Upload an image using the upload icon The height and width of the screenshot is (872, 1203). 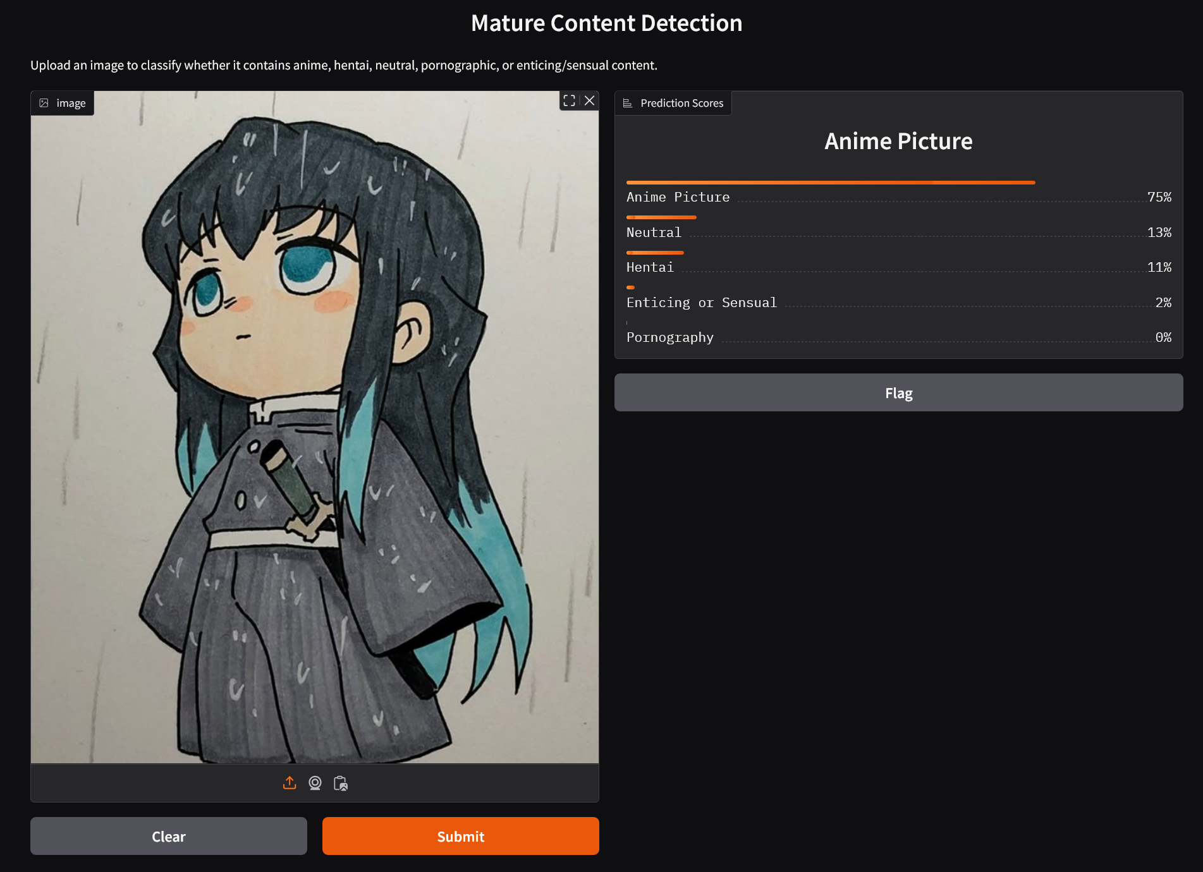click(290, 782)
